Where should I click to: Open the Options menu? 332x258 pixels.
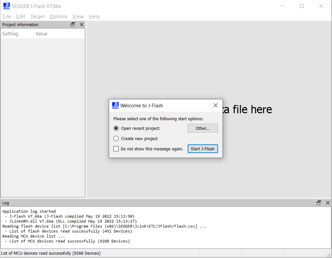pyautogui.click(x=58, y=17)
